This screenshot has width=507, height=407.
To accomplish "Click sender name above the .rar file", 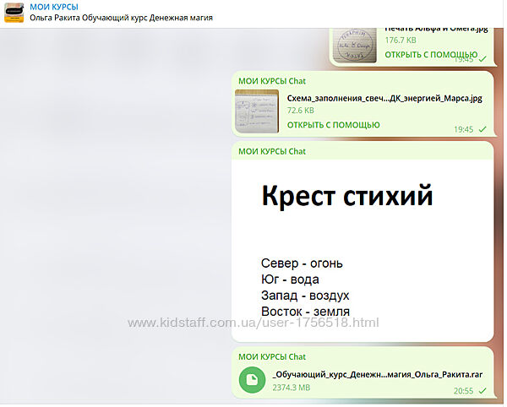I will (x=272, y=357).
